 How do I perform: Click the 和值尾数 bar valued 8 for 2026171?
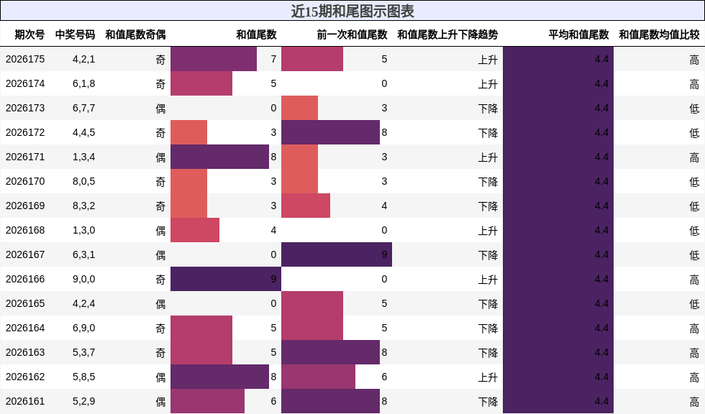point(220,157)
